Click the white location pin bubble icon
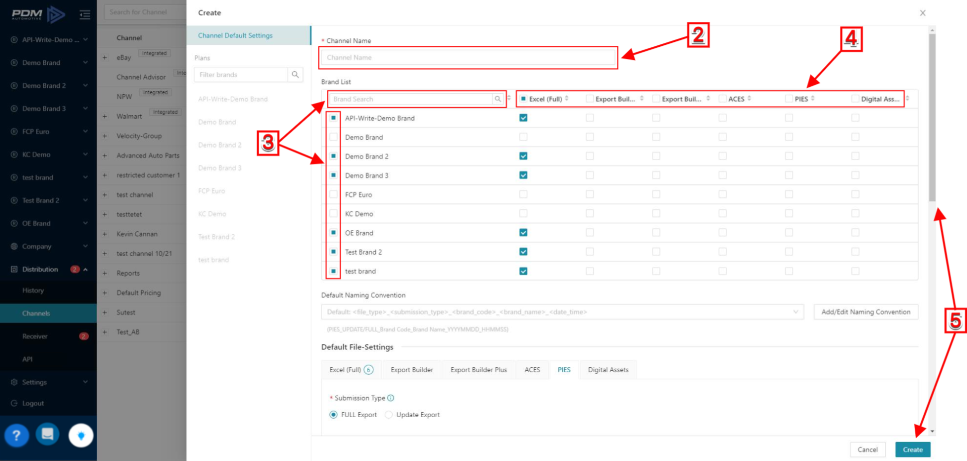Viewport: 967px width, 461px height. coord(81,436)
